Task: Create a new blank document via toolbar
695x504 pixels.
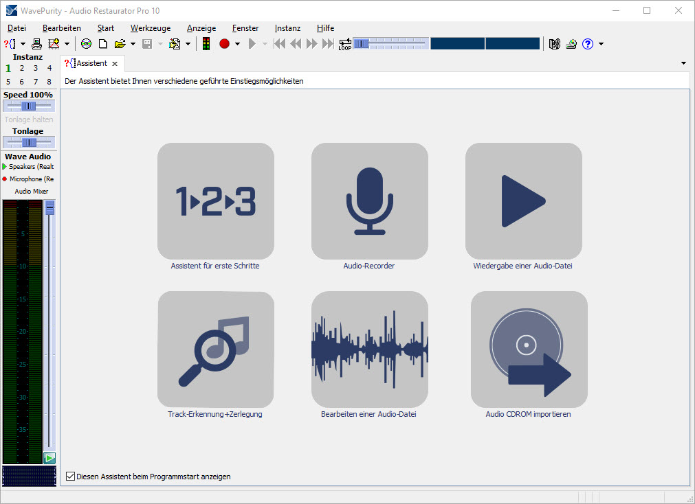Action: point(103,44)
